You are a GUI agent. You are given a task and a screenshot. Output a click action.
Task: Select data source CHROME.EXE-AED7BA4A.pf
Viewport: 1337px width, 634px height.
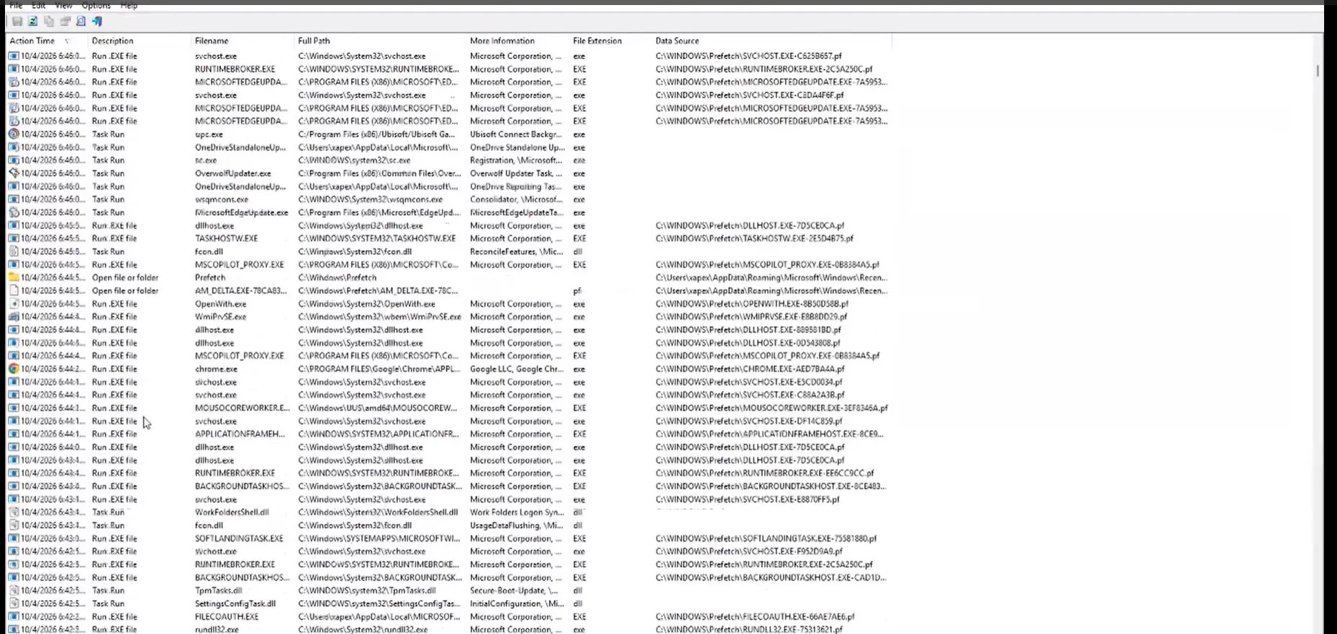tap(750, 369)
